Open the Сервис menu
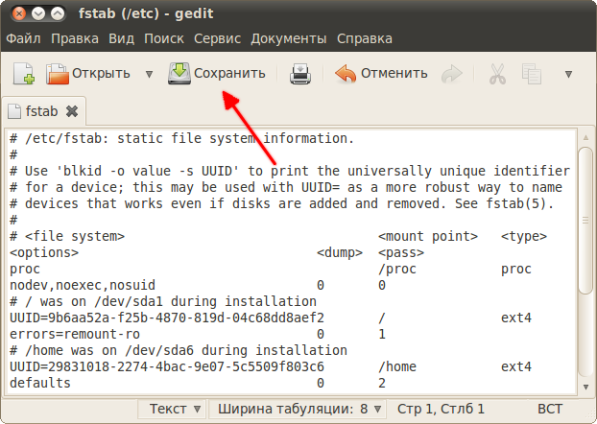This screenshot has height=424, width=597. click(x=218, y=38)
